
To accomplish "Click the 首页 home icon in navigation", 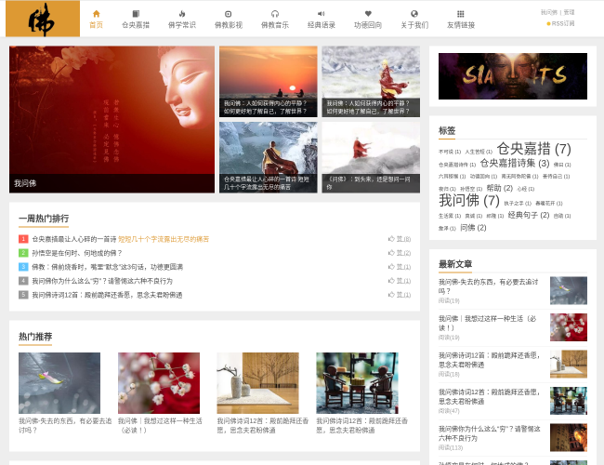I will 96,14.
